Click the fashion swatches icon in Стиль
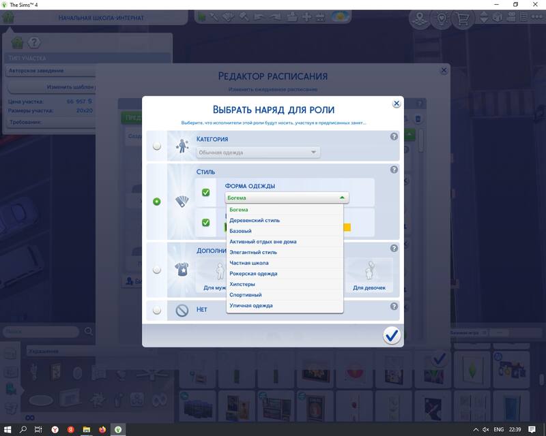This screenshot has height=436, width=546. pos(182,202)
